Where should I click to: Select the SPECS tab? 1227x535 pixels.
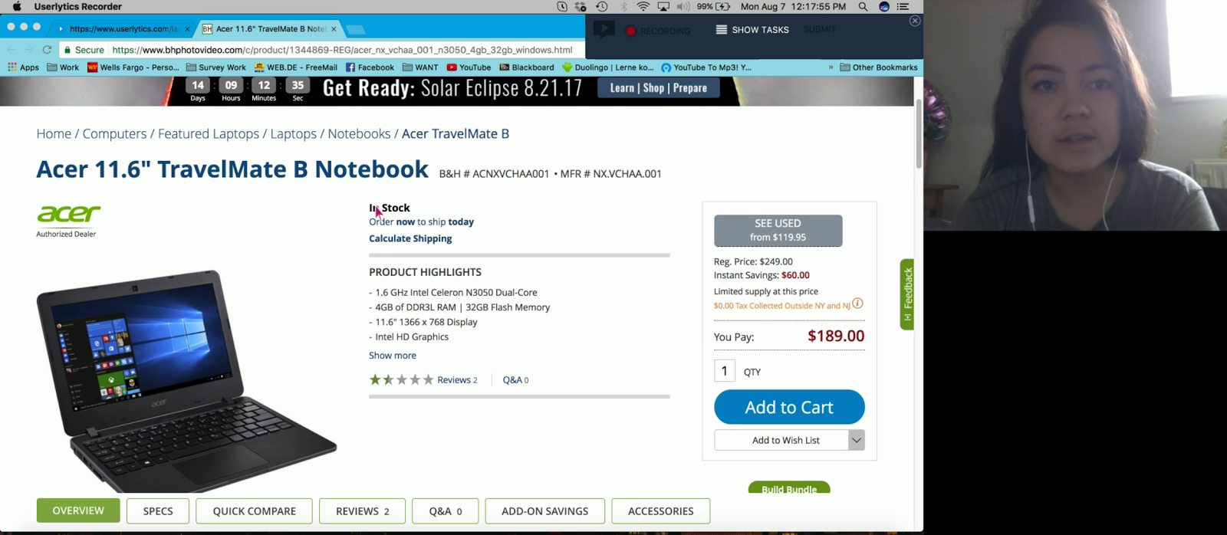click(x=158, y=510)
